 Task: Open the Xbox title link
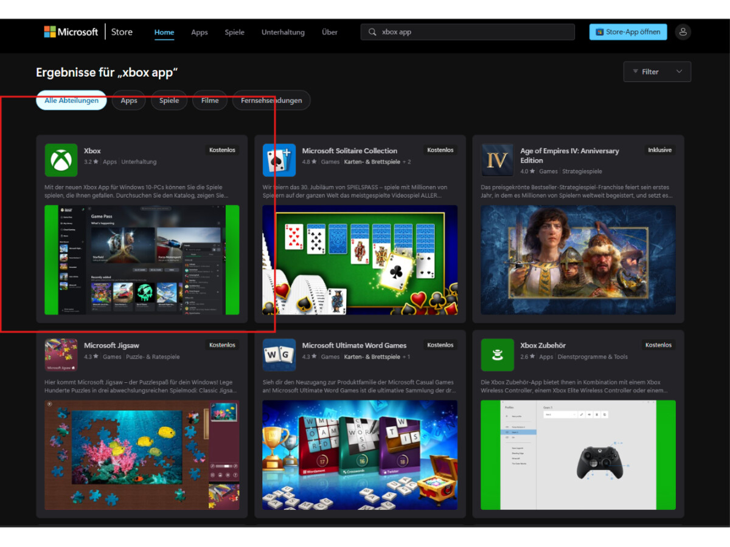pyautogui.click(x=92, y=151)
